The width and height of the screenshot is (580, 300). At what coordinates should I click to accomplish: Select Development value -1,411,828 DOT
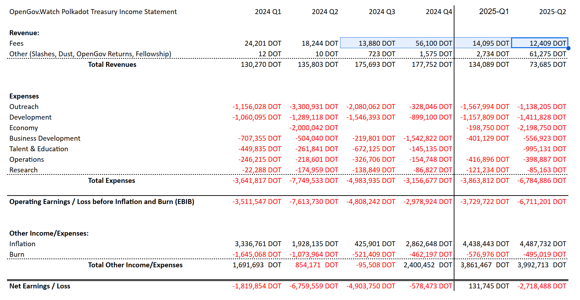point(542,117)
